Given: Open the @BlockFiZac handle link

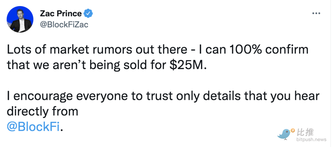Looking at the screenshot, I should [64, 25].
